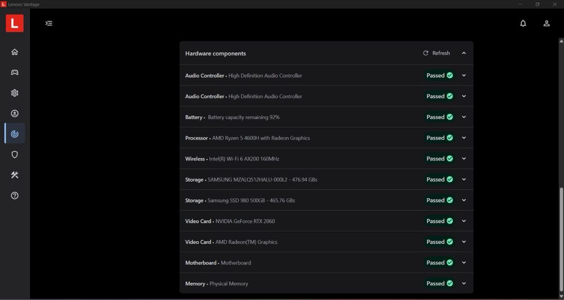The height and width of the screenshot is (300, 564).
Task: Open the Tools wrench icon in the sidebar
Action: coord(15,174)
